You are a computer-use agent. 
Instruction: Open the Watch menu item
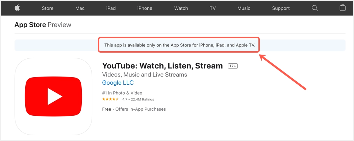(x=181, y=8)
